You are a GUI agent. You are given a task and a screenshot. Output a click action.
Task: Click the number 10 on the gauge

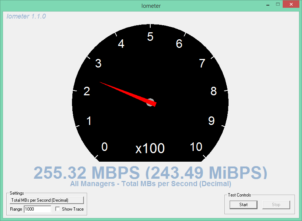196,147
